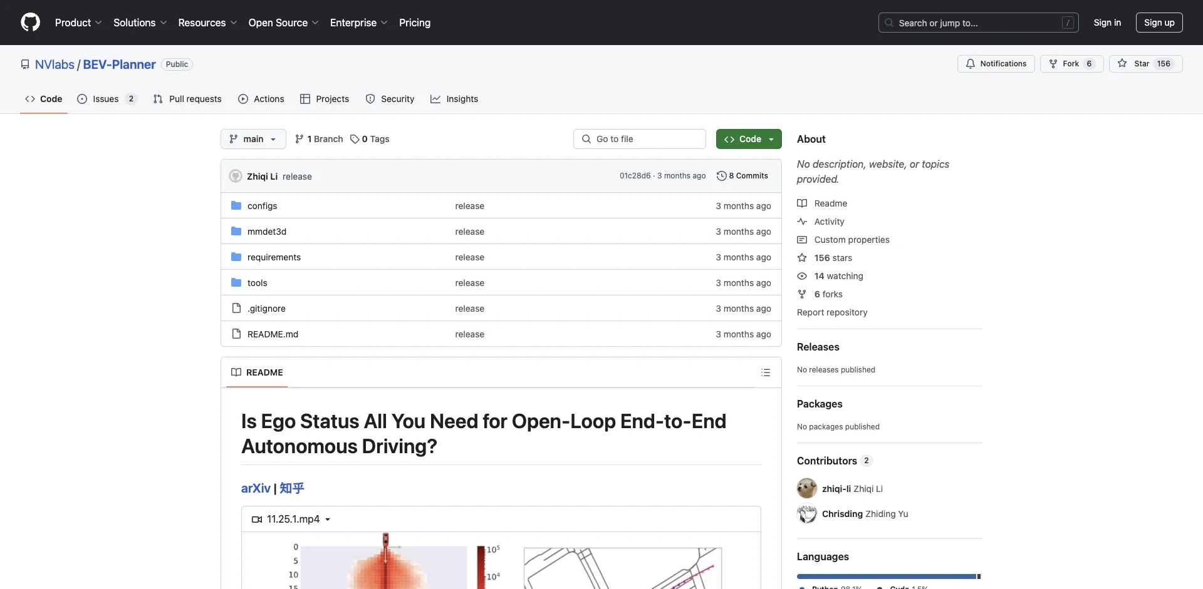Expand the Product menu

(x=78, y=23)
